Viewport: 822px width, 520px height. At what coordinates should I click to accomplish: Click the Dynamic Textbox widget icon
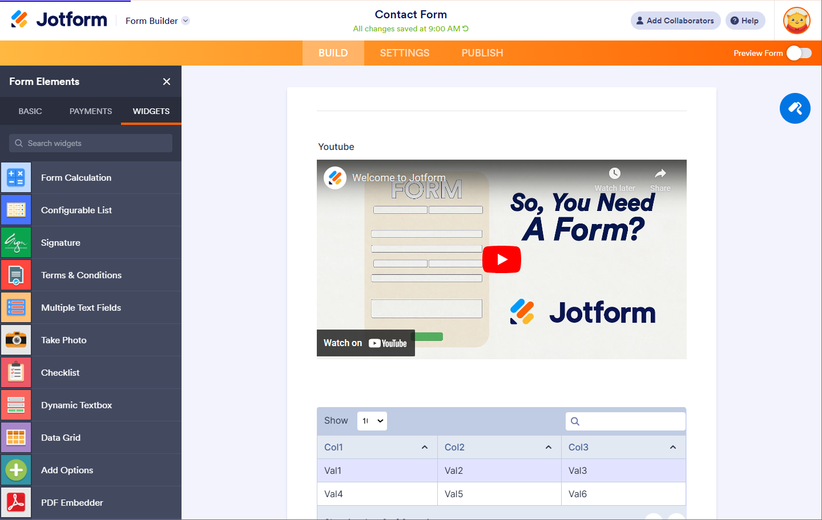click(16, 405)
